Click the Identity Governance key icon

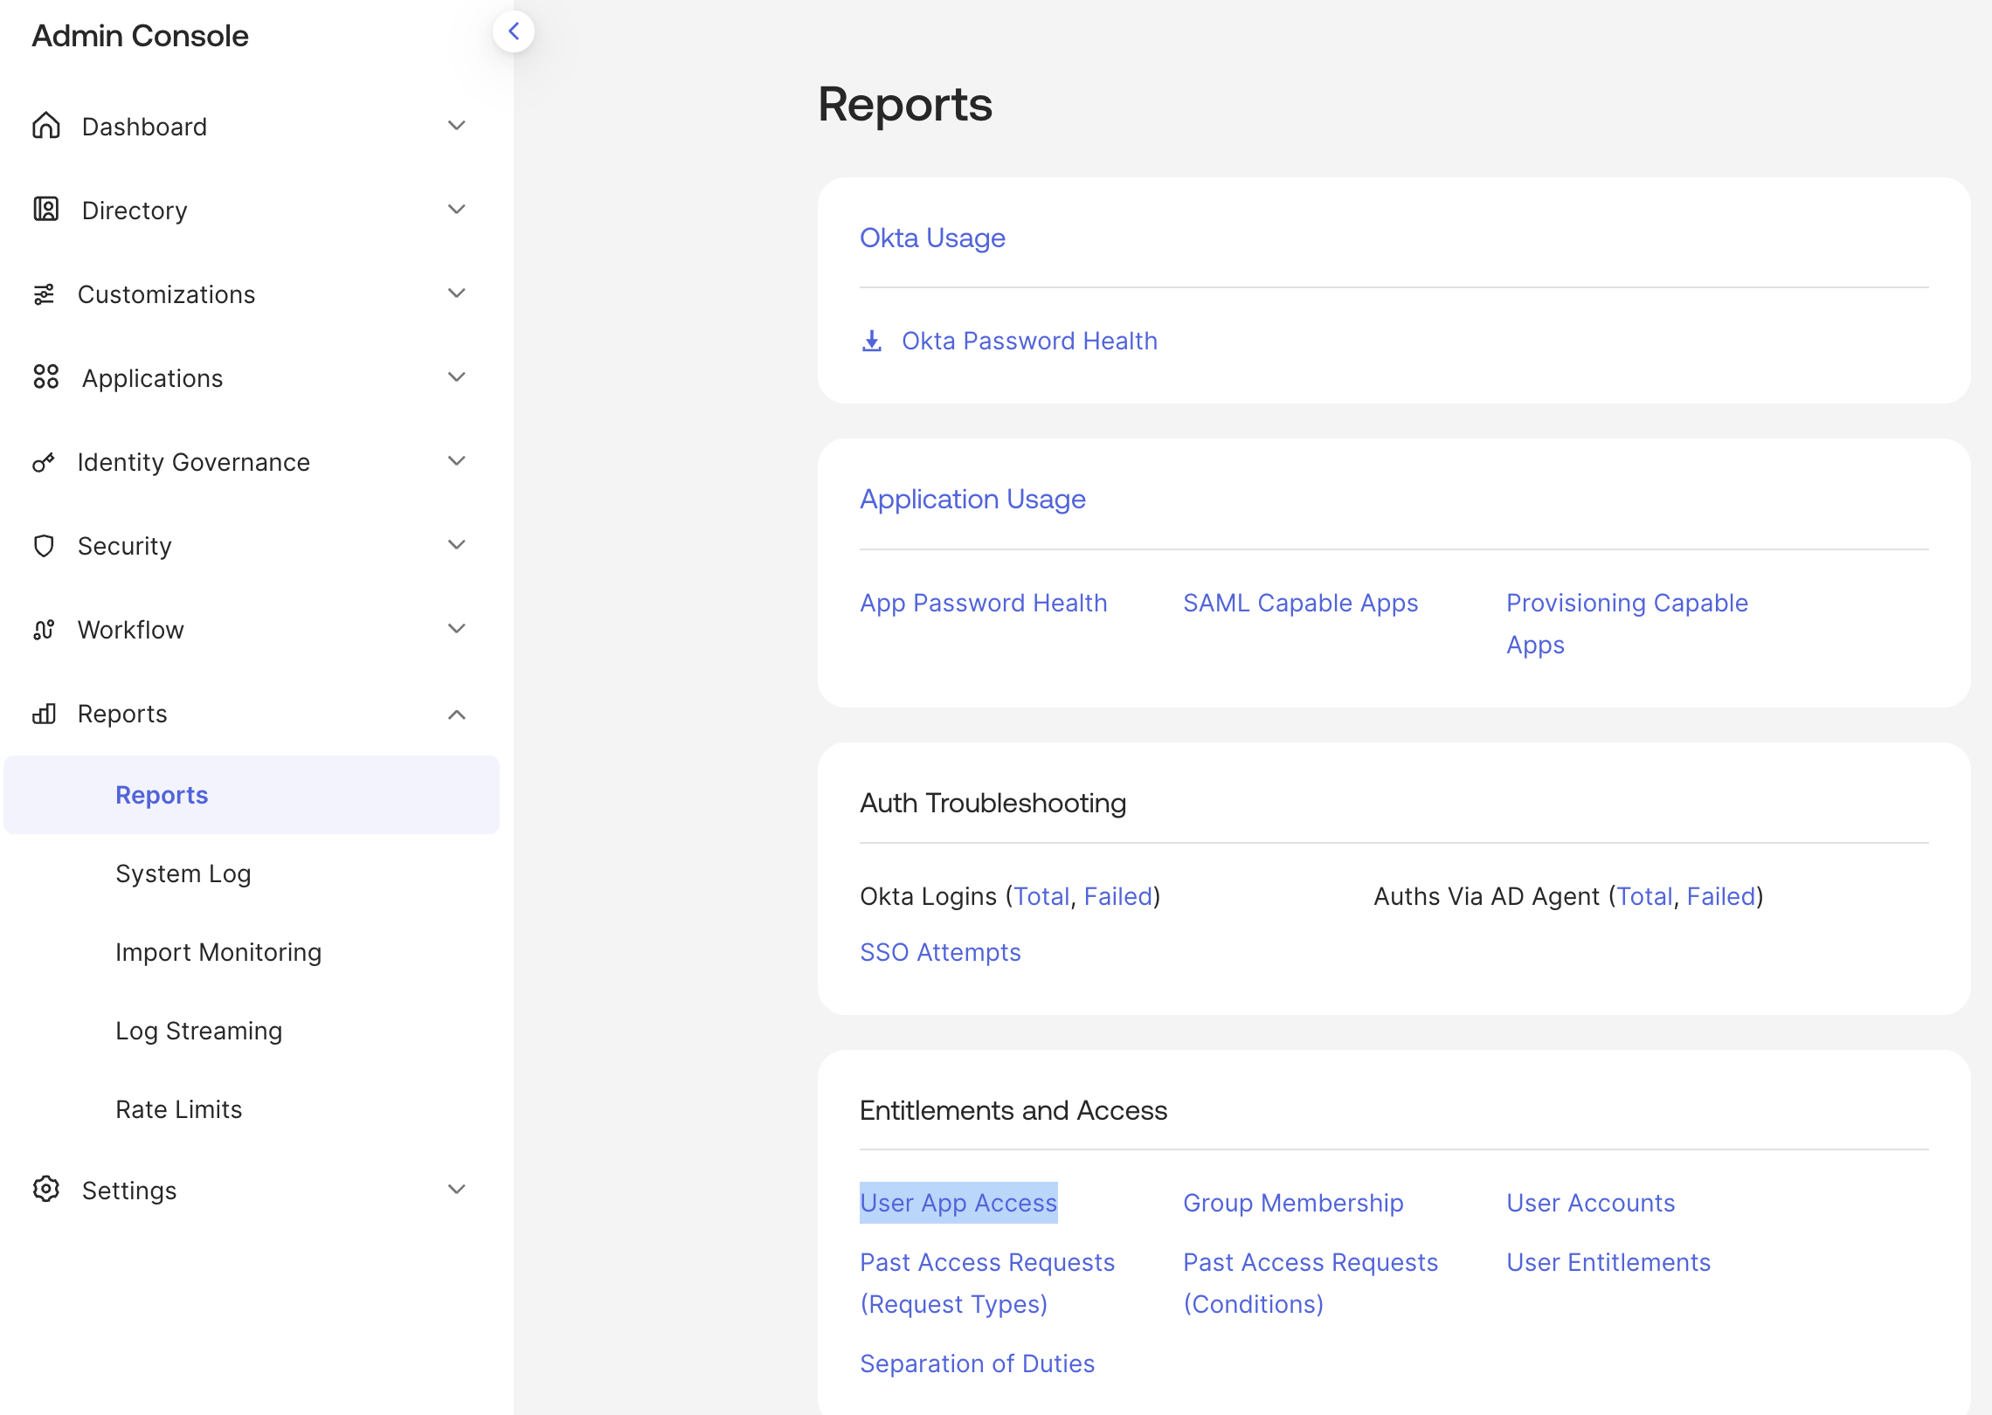[x=44, y=462]
